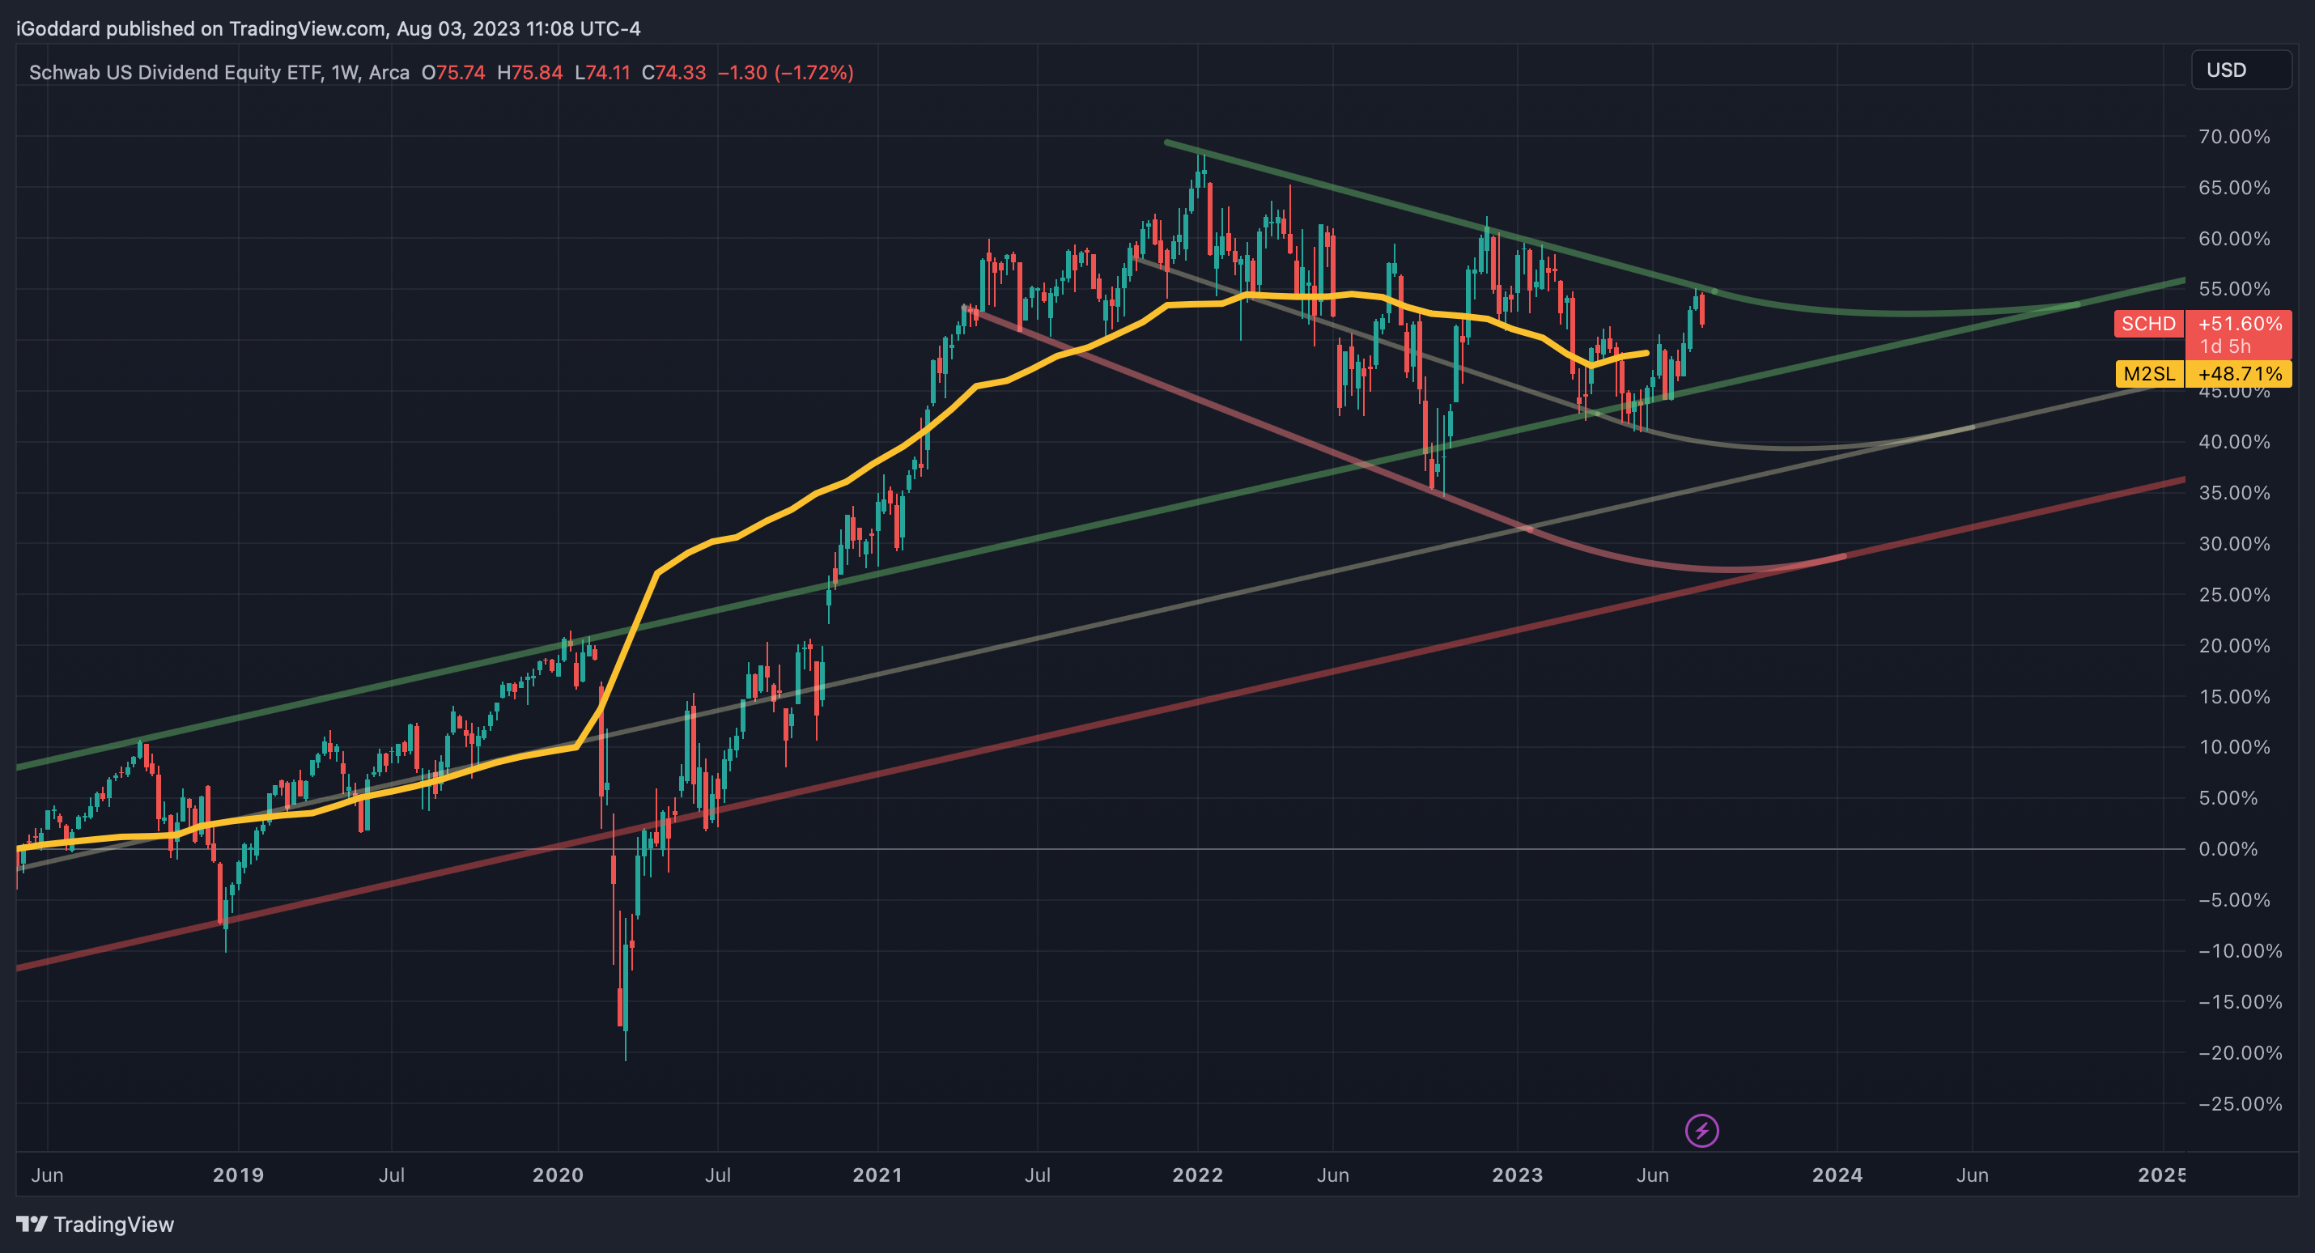Click the 20.00% axis label

pyautogui.click(x=2234, y=645)
